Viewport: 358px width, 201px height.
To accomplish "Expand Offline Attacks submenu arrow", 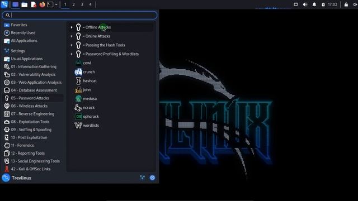I will [72, 27].
